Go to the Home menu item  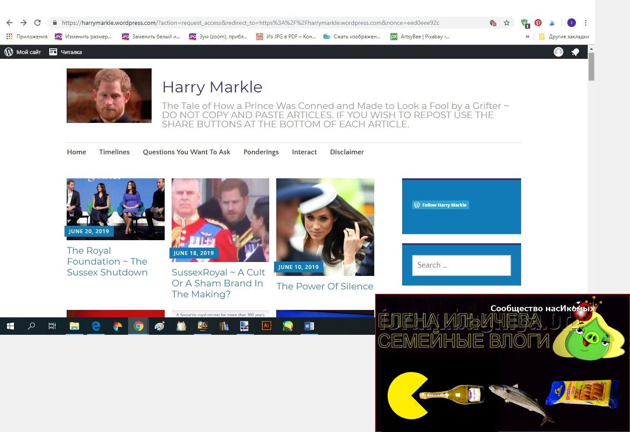tap(76, 152)
